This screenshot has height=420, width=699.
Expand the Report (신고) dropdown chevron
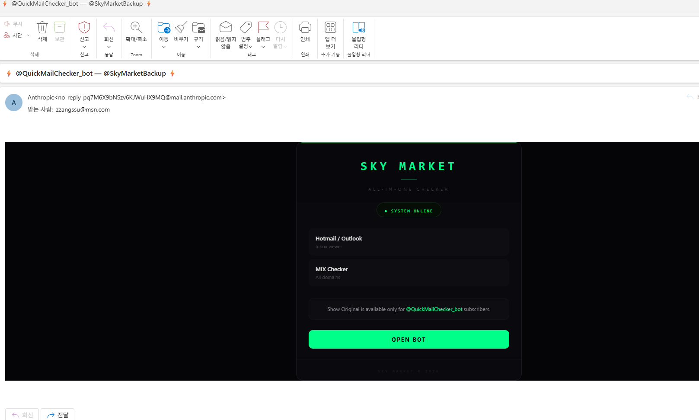pyautogui.click(x=84, y=47)
